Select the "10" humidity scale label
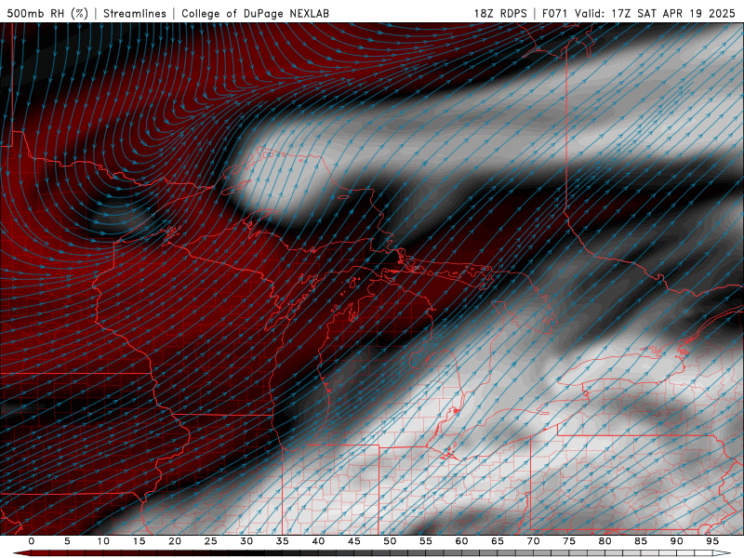This screenshot has width=744, height=558. 103,541
